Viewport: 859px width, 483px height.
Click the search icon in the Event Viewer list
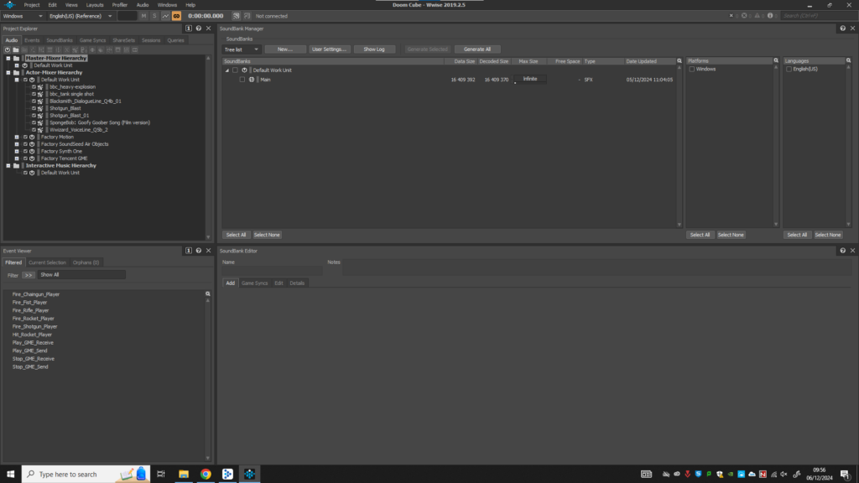coord(207,294)
